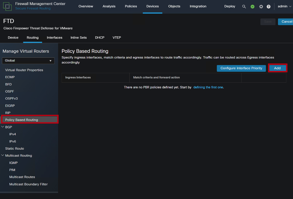Open PIM under Multicast Routing

coord(12,170)
